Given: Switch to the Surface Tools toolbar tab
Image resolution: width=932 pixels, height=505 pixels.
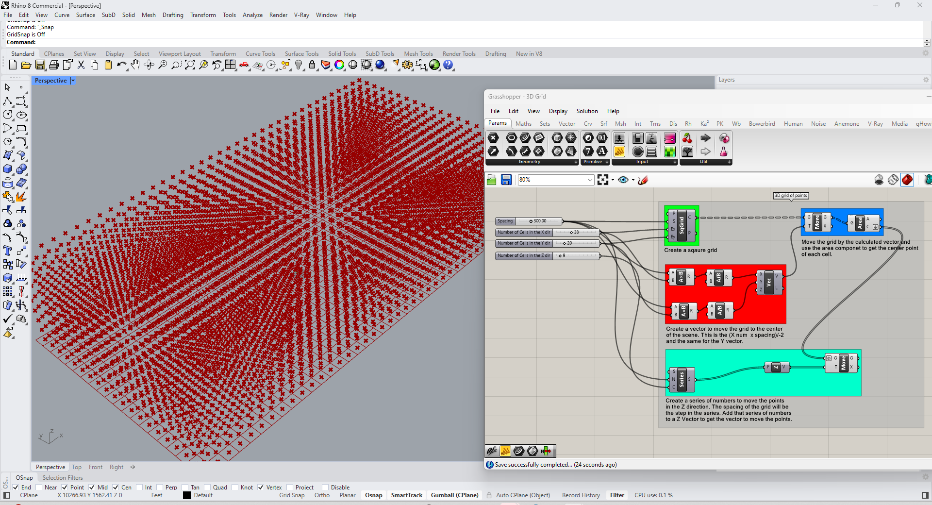Looking at the screenshot, I should tap(301, 54).
